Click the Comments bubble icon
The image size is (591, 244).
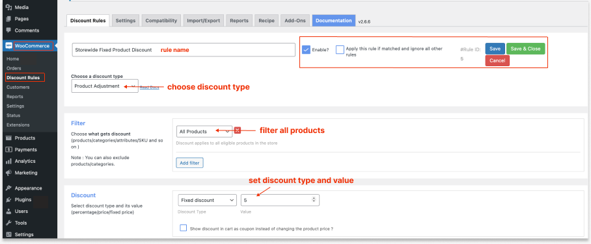click(8, 30)
